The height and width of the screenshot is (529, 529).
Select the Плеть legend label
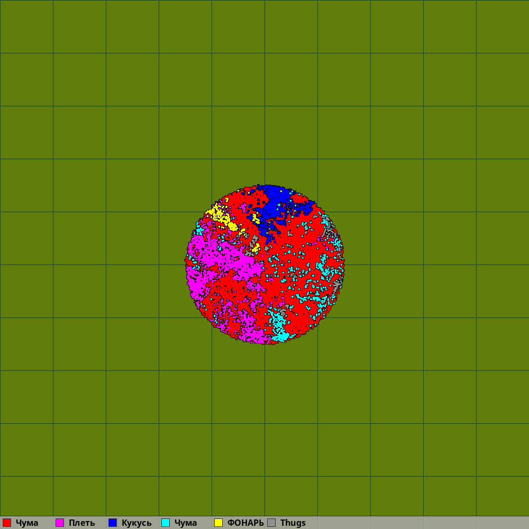point(81,523)
